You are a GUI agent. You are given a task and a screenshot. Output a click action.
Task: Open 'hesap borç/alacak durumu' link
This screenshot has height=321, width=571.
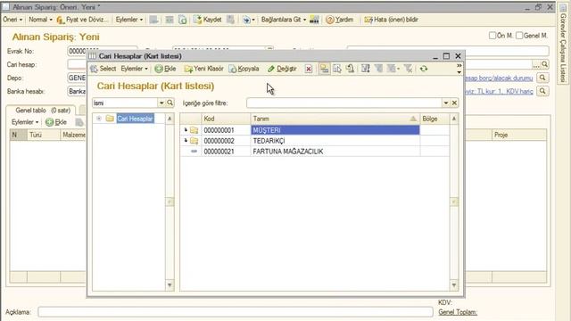[499, 78]
